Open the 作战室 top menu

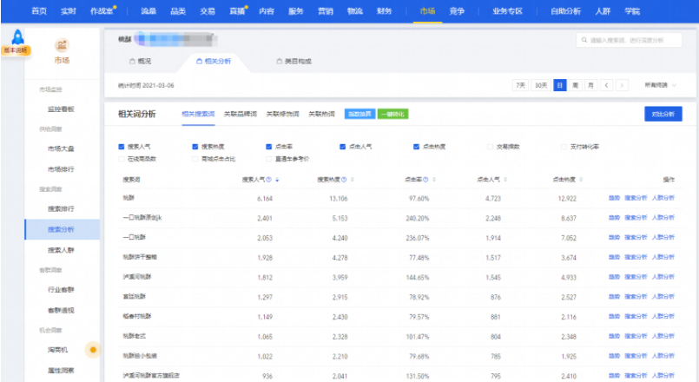click(102, 11)
